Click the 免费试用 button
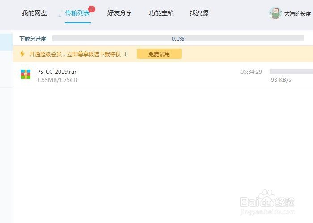The height and width of the screenshot is (223, 313). [159, 54]
